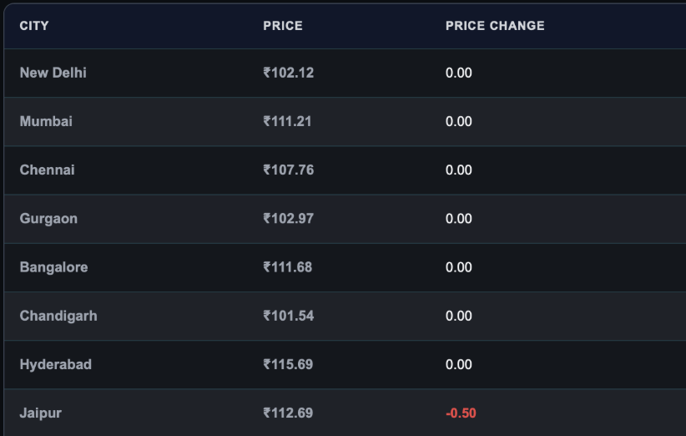Open the Hyderabad city entry
Image resolution: width=686 pixels, height=436 pixels.
pyautogui.click(x=56, y=365)
